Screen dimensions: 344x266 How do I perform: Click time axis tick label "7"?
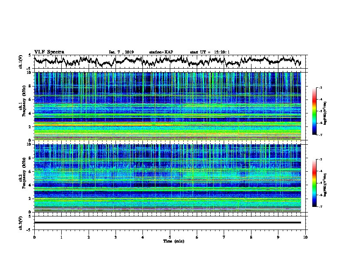pyautogui.click(x=224, y=237)
